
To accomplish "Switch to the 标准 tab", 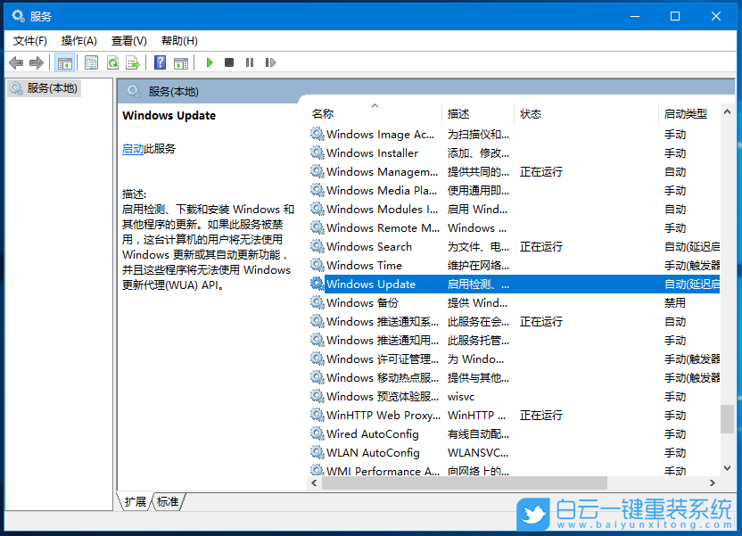I will 168,502.
